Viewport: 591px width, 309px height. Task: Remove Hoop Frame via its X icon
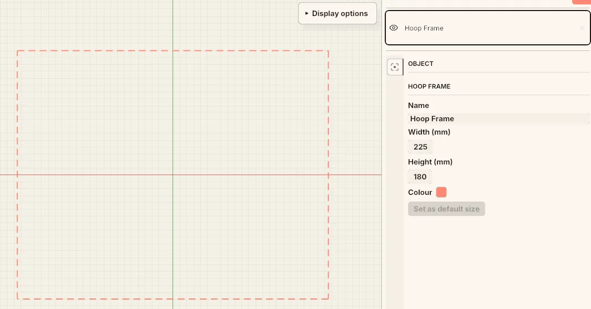[582, 28]
